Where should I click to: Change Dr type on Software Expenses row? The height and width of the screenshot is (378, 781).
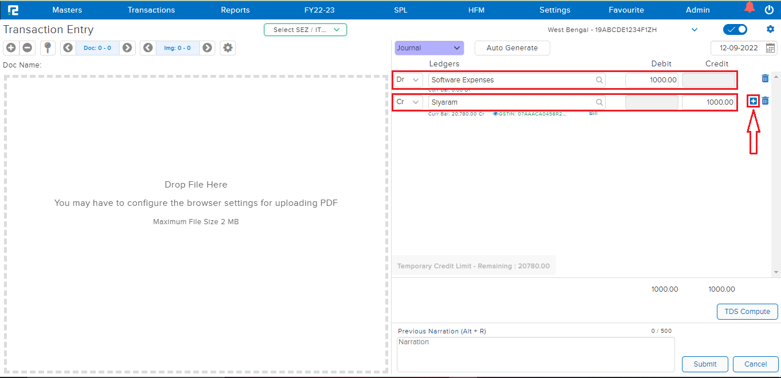408,80
